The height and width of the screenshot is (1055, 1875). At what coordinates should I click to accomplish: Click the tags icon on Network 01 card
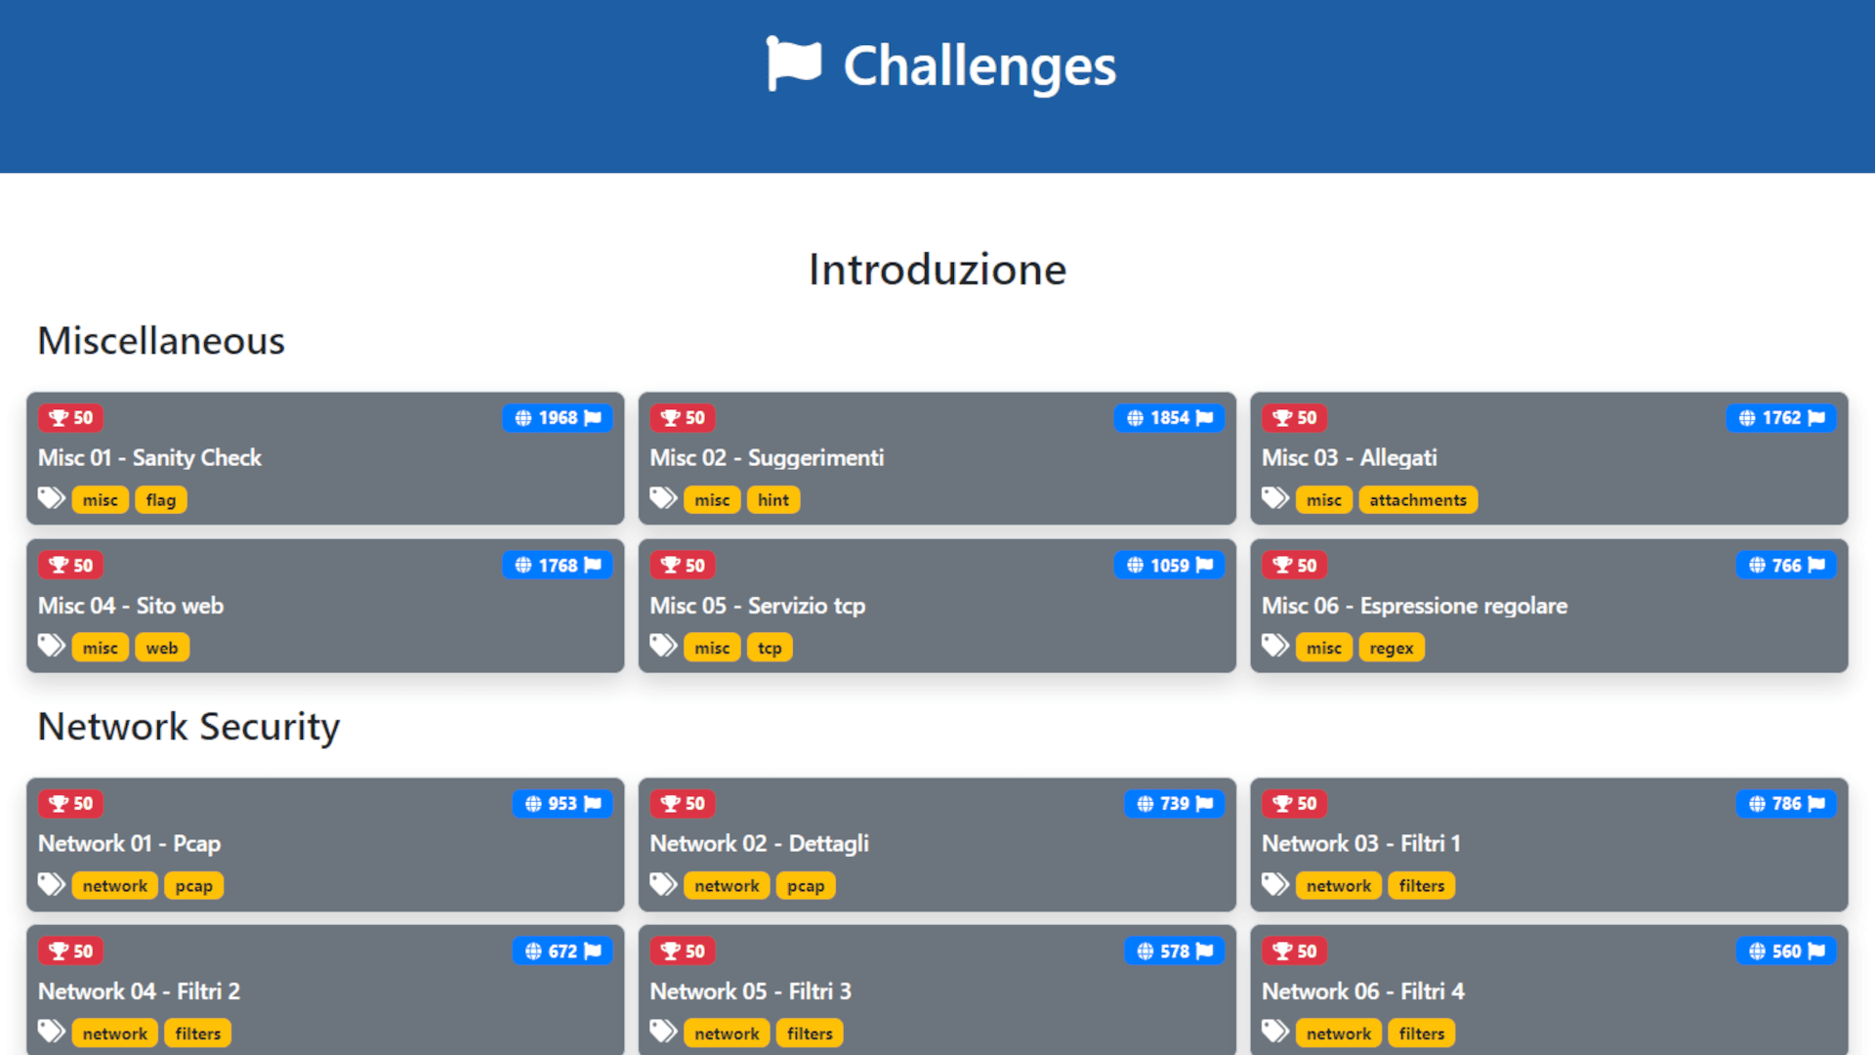[51, 885]
